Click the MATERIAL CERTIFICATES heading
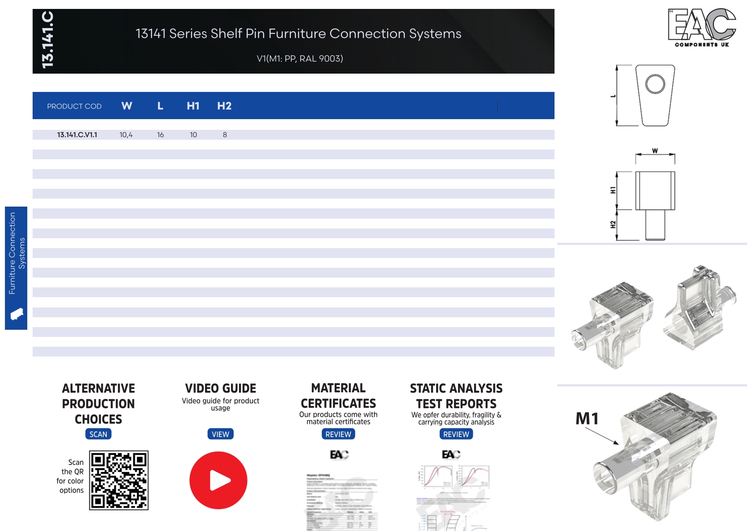The image size is (752, 531). pyautogui.click(x=338, y=396)
